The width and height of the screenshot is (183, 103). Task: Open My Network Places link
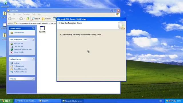(20, 72)
